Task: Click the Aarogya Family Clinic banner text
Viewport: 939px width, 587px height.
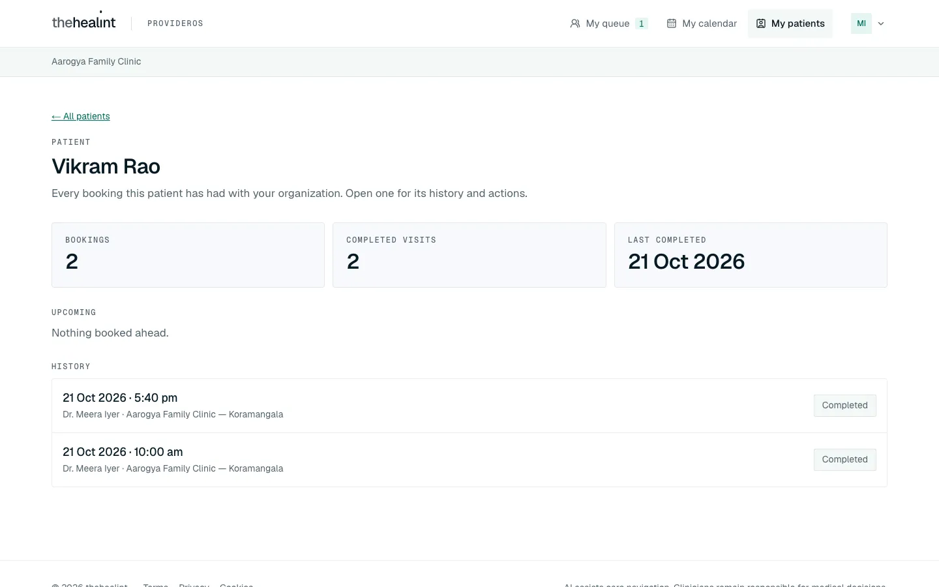Action: [97, 61]
